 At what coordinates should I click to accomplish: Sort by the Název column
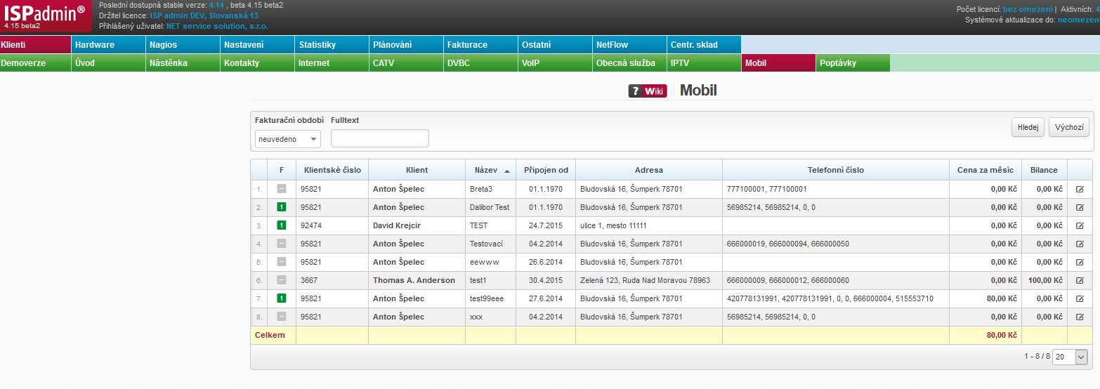coord(490,170)
